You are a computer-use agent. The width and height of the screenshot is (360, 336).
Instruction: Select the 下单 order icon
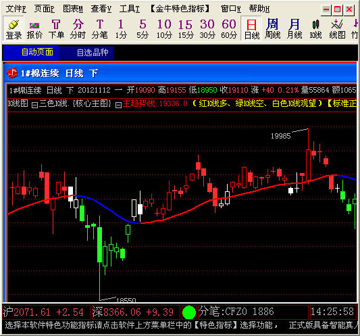tap(56, 28)
